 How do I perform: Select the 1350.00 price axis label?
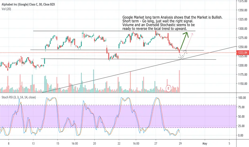tap(243, 10)
